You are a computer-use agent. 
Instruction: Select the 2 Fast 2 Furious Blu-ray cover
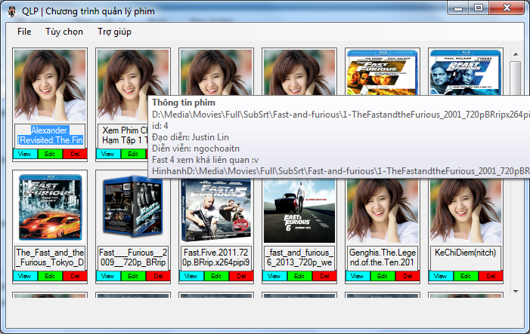(x=466, y=72)
